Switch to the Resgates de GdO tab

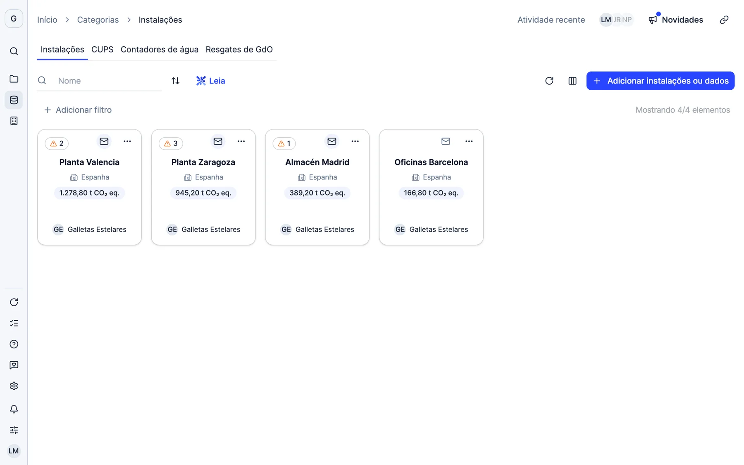click(239, 50)
